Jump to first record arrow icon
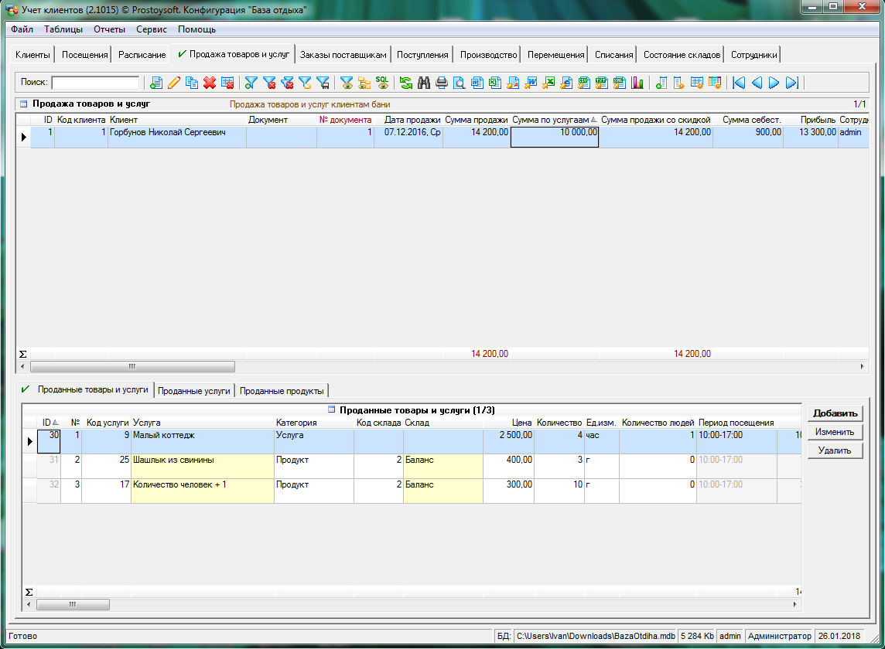Viewport: 885px width, 649px height. [739, 83]
